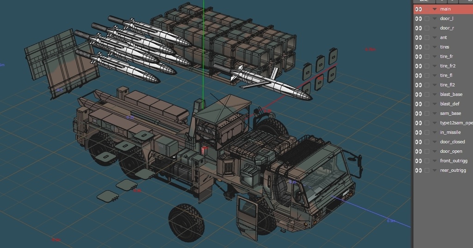The image size is (473, 248).
Task: Collapse door_r using its triangle arrow
Action: point(435,28)
